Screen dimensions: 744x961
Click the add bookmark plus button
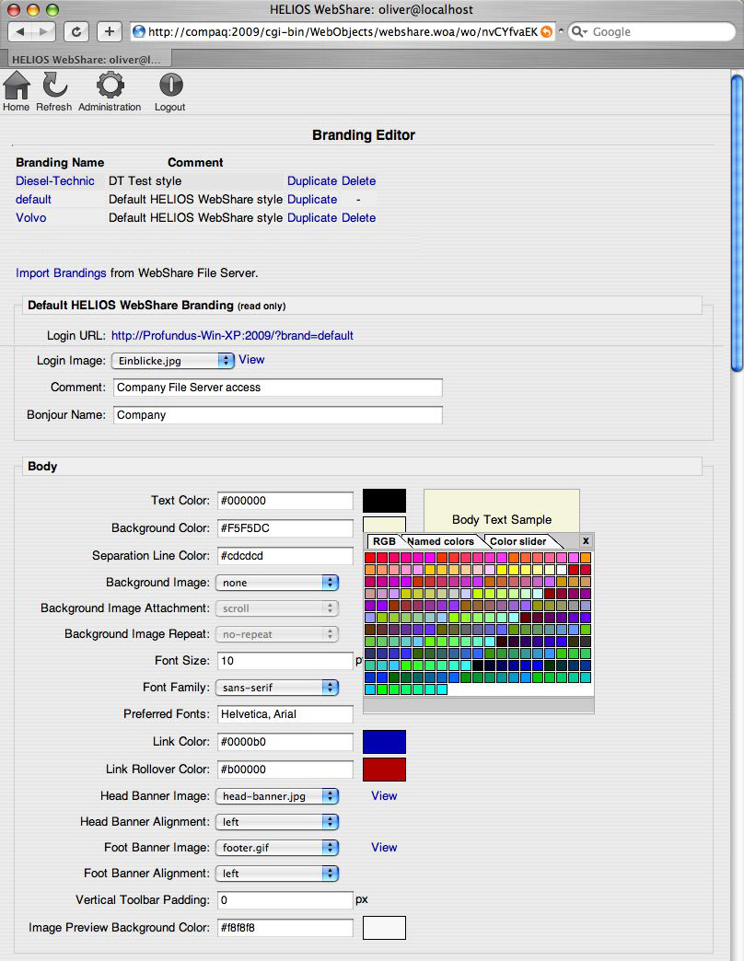pos(109,31)
